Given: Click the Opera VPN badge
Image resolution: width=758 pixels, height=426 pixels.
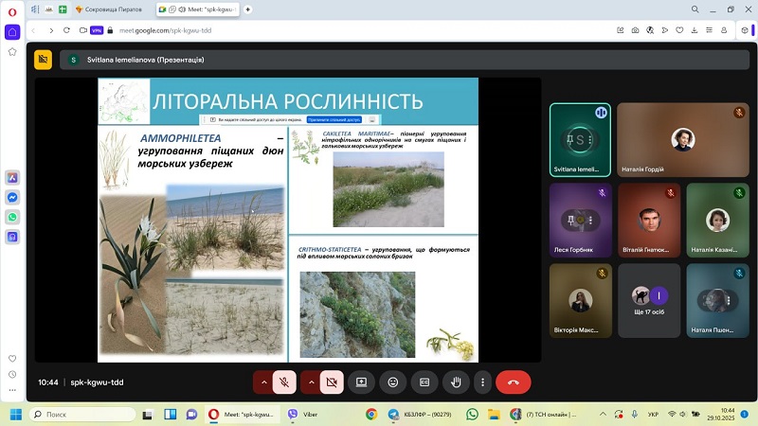Looking at the screenshot, I should point(97,30).
